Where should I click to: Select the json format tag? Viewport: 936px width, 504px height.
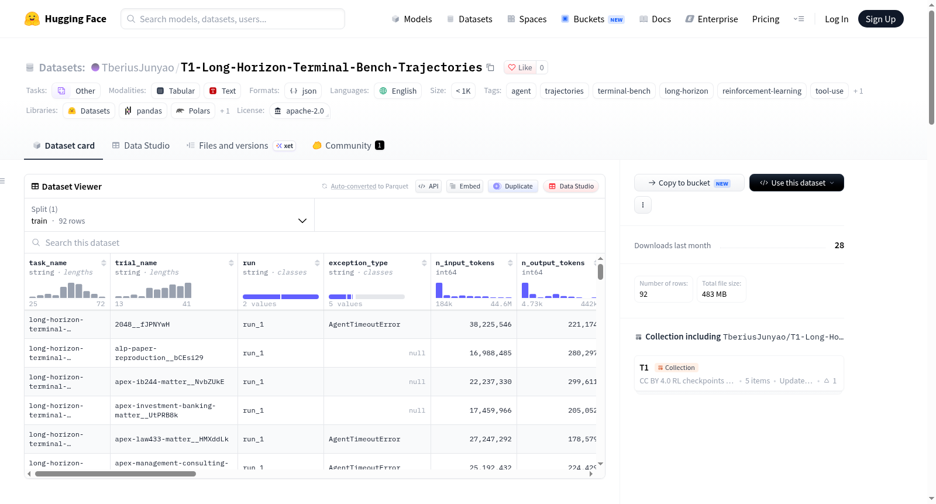pyautogui.click(x=303, y=91)
